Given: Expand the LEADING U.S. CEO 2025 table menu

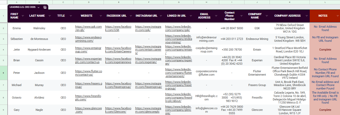Looking at the screenshot, I should (38, 7).
